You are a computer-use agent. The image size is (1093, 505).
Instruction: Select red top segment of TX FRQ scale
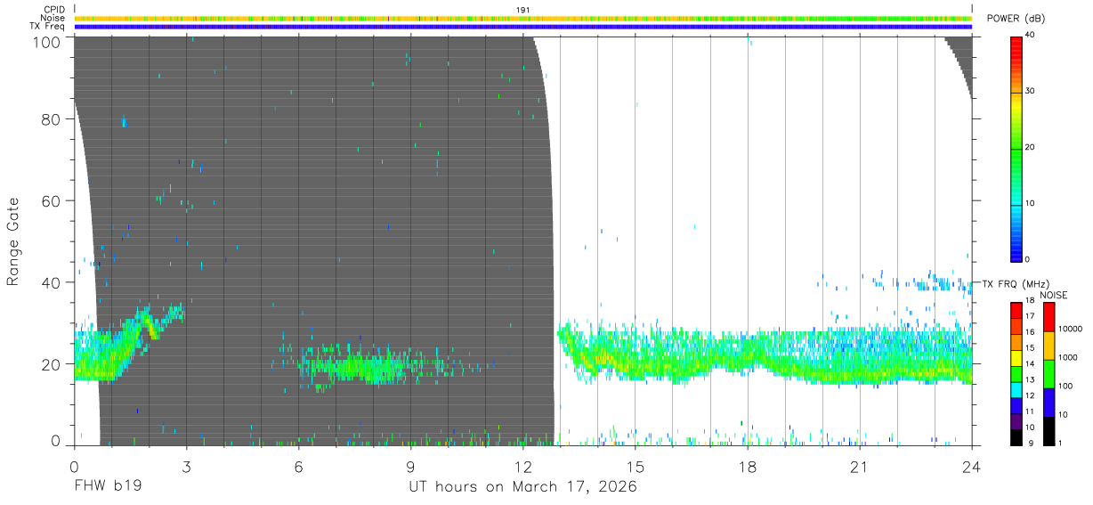[1016, 311]
